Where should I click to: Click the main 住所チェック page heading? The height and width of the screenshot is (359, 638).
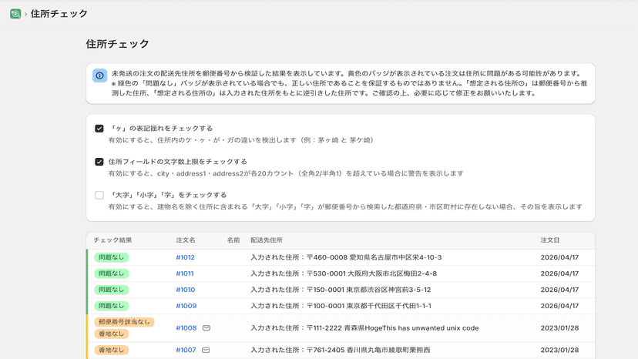[118, 44]
